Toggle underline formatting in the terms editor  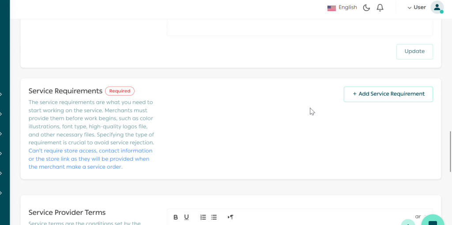[187, 217]
